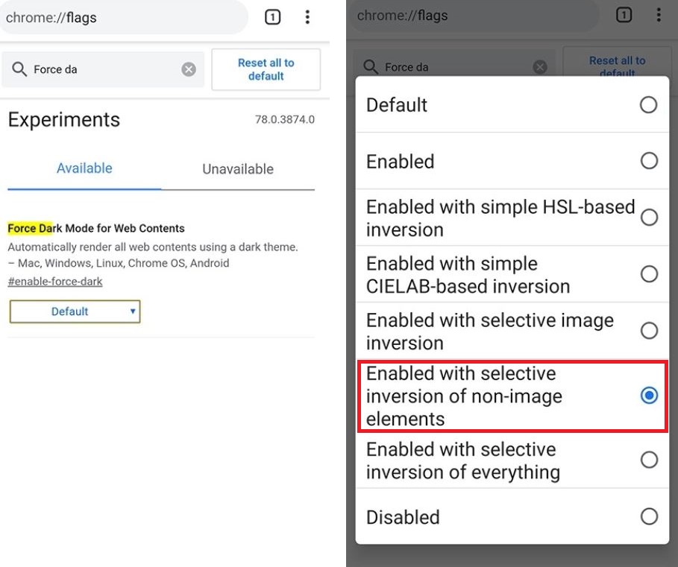Choose Enabled with selective image inversion
Viewport: 678px width, 567px height.
pyautogui.click(x=512, y=332)
